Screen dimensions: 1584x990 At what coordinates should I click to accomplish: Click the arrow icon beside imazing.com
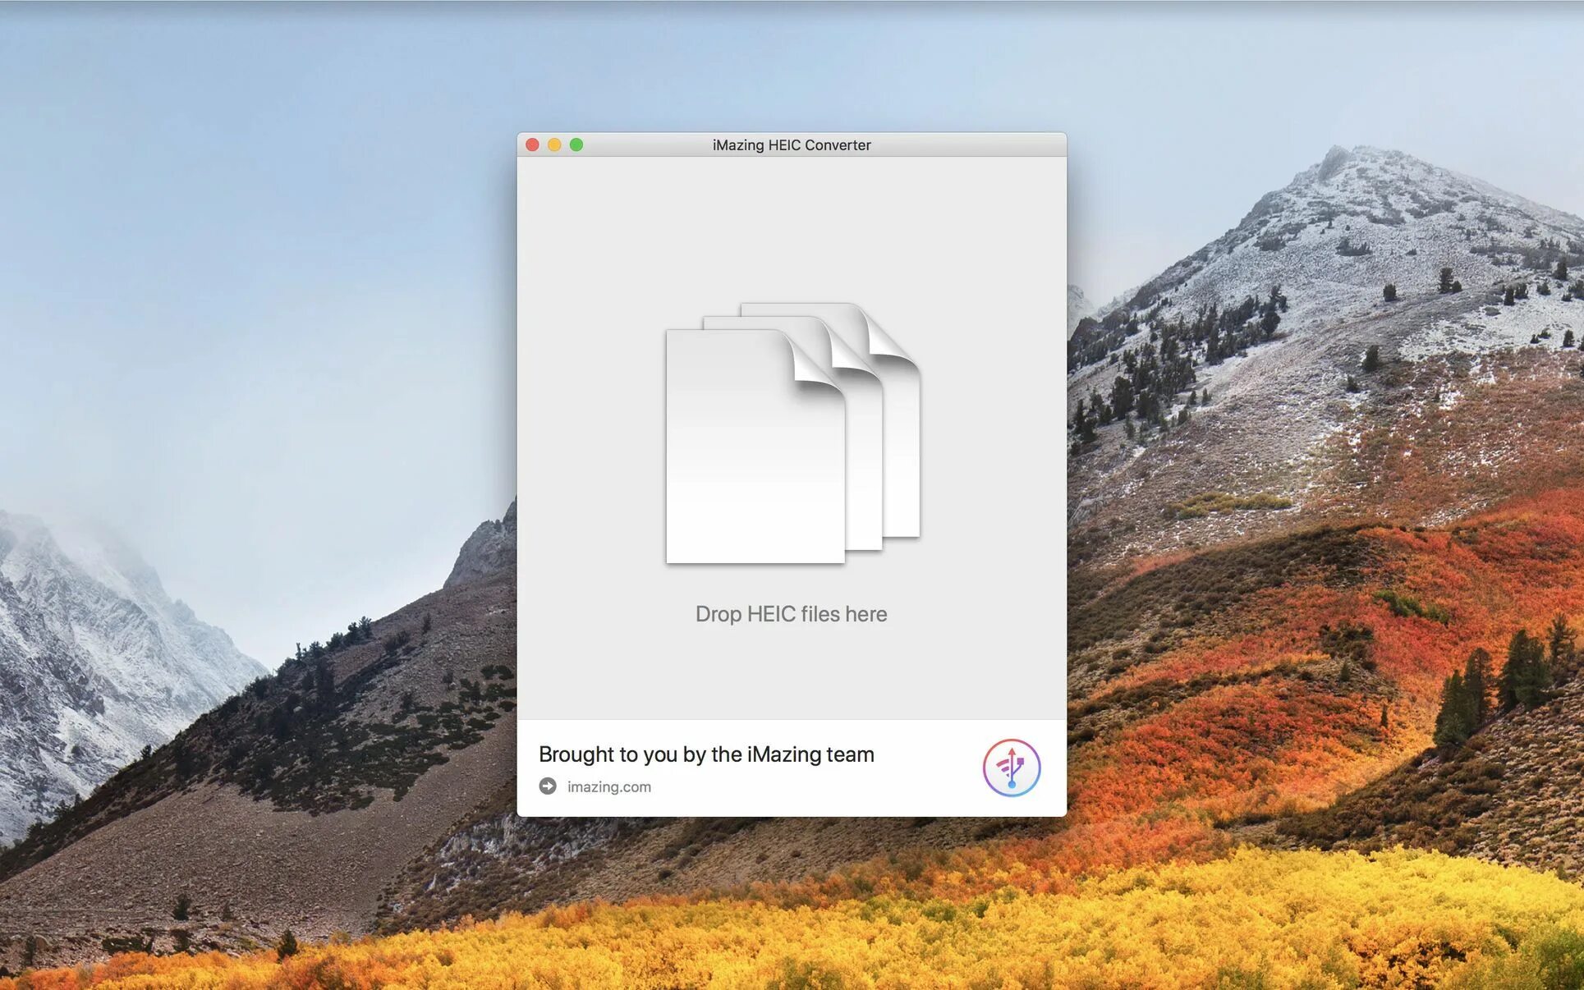[x=548, y=786]
